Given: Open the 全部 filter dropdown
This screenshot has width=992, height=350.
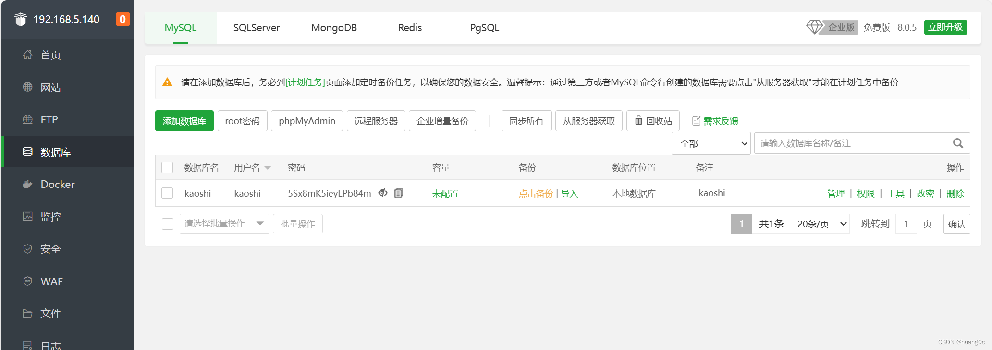Looking at the screenshot, I should click(711, 143).
